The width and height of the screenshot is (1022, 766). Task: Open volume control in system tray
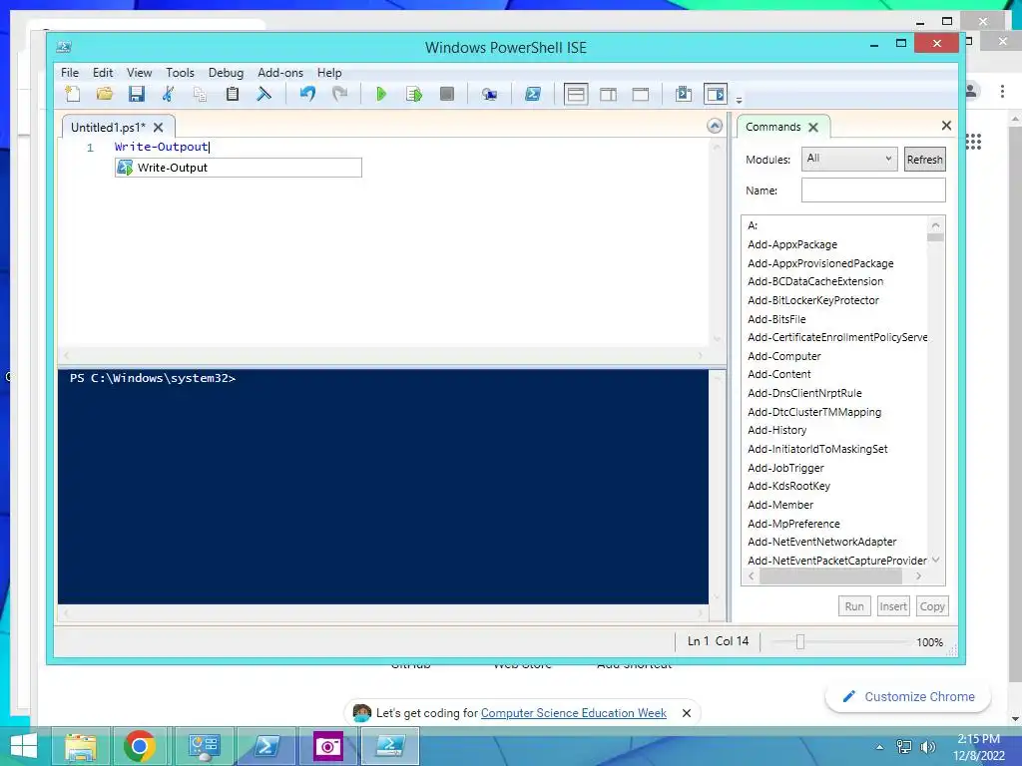pos(927,746)
